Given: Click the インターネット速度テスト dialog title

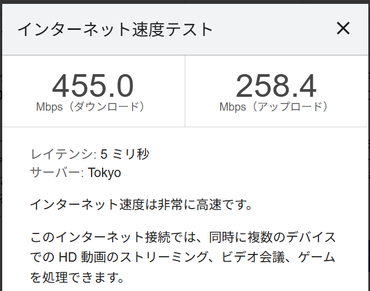Looking at the screenshot, I should click(x=115, y=29).
